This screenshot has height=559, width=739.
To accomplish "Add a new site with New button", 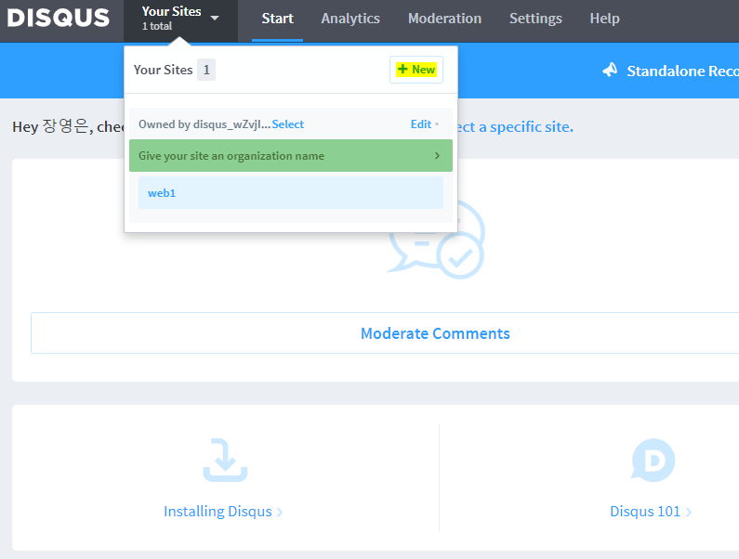I will (x=416, y=70).
